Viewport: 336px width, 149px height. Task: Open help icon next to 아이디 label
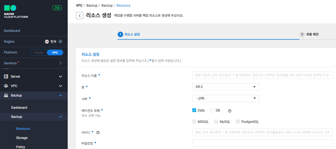(98, 133)
